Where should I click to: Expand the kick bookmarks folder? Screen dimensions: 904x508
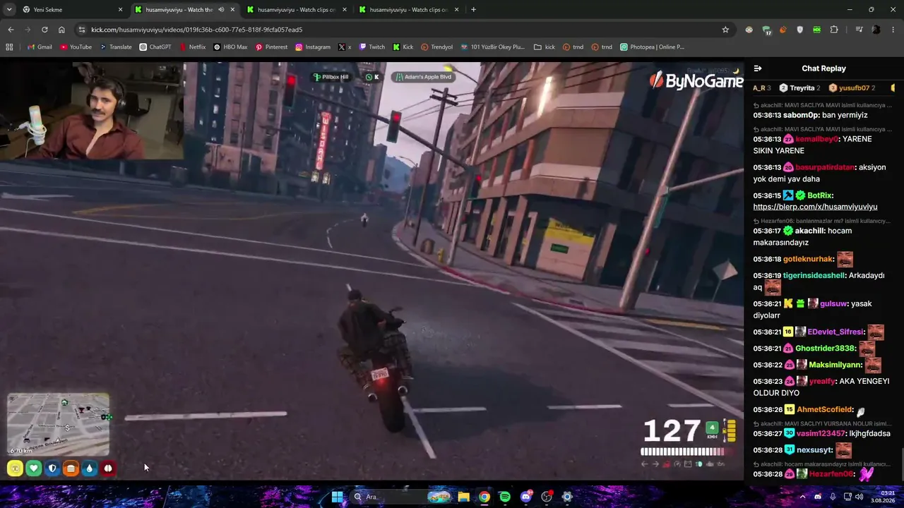[545, 47]
